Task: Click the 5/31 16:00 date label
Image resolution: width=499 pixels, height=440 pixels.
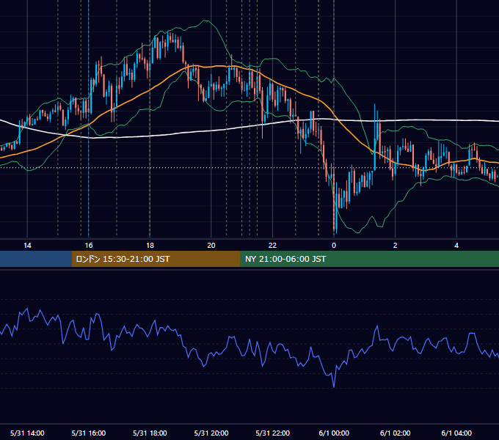Action: 89,433
